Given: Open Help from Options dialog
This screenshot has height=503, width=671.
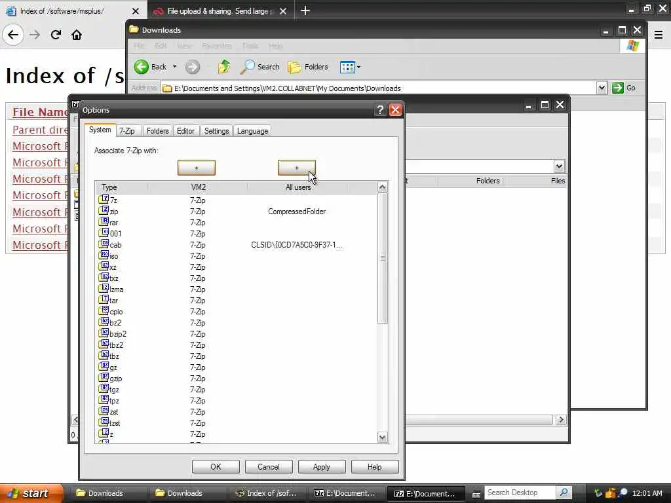Looking at the screenshot, I should pos(374,466).
